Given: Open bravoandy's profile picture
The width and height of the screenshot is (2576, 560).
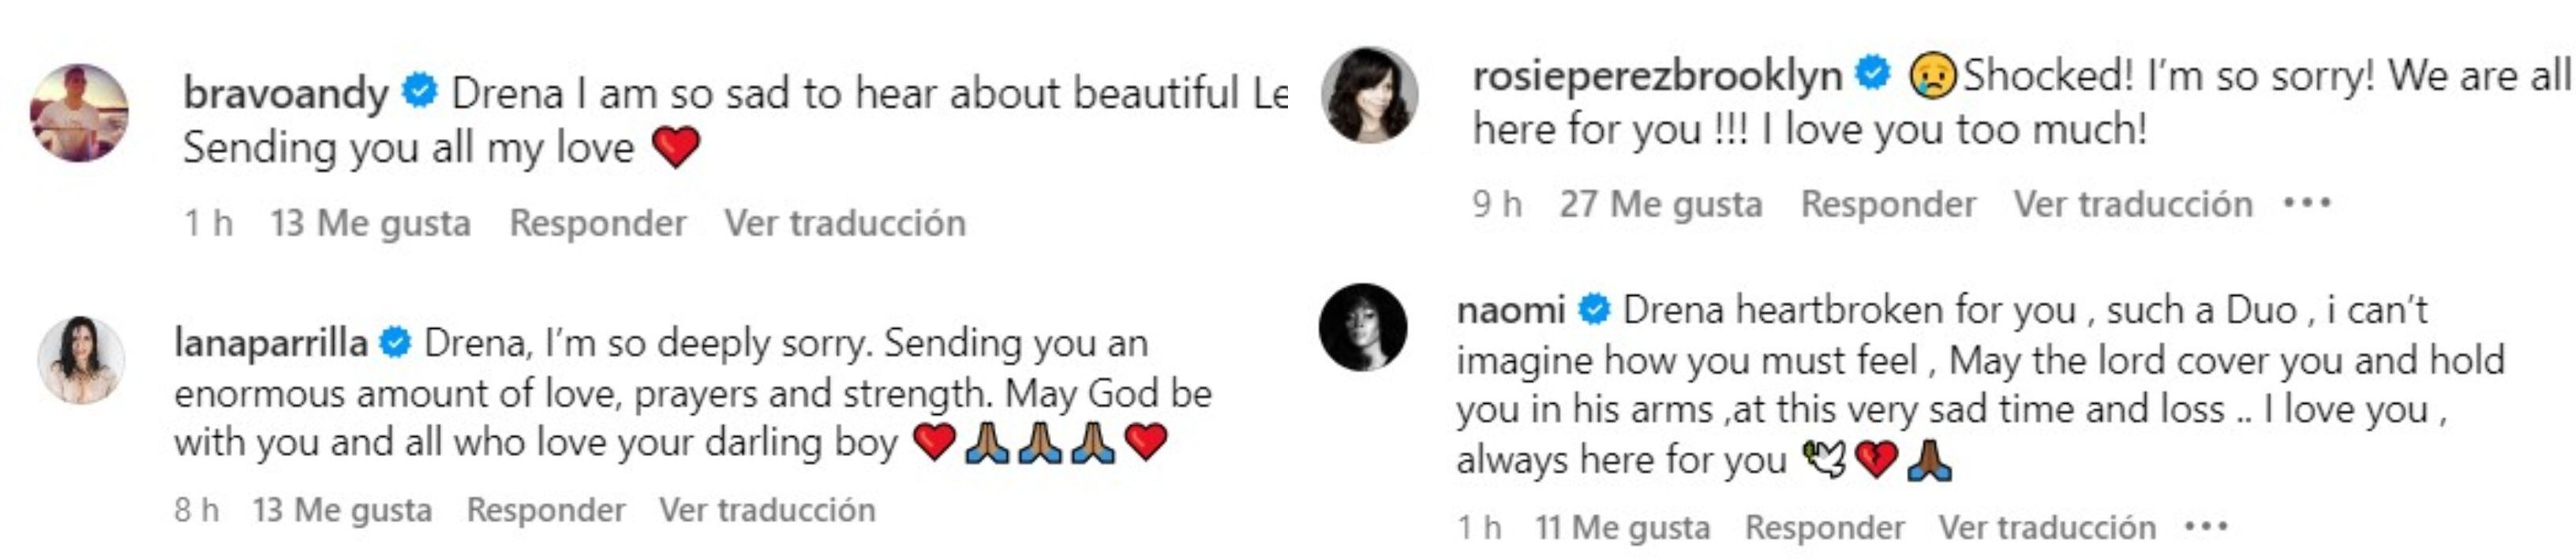Looking at the screenshot, I should pos(80,113).
